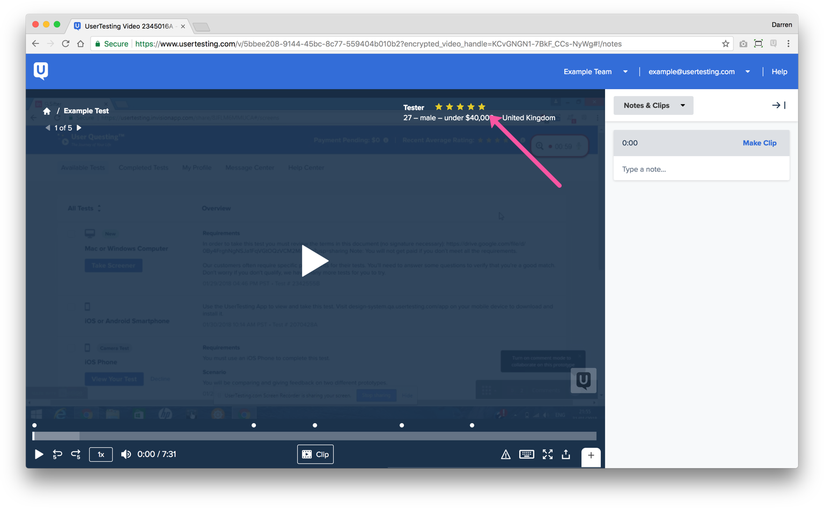Click the tester five-star rating
Viewport: 824px width, 508px height.
(x=460, y=107)
